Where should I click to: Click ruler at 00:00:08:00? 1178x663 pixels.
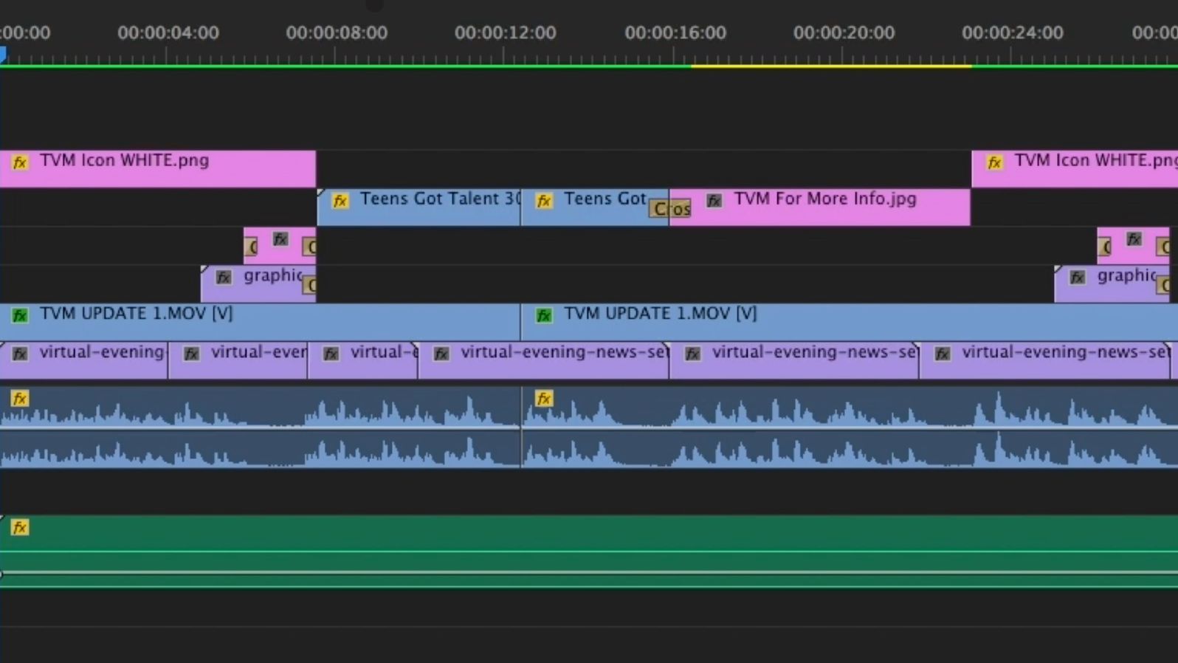click(x=336, y=32)
